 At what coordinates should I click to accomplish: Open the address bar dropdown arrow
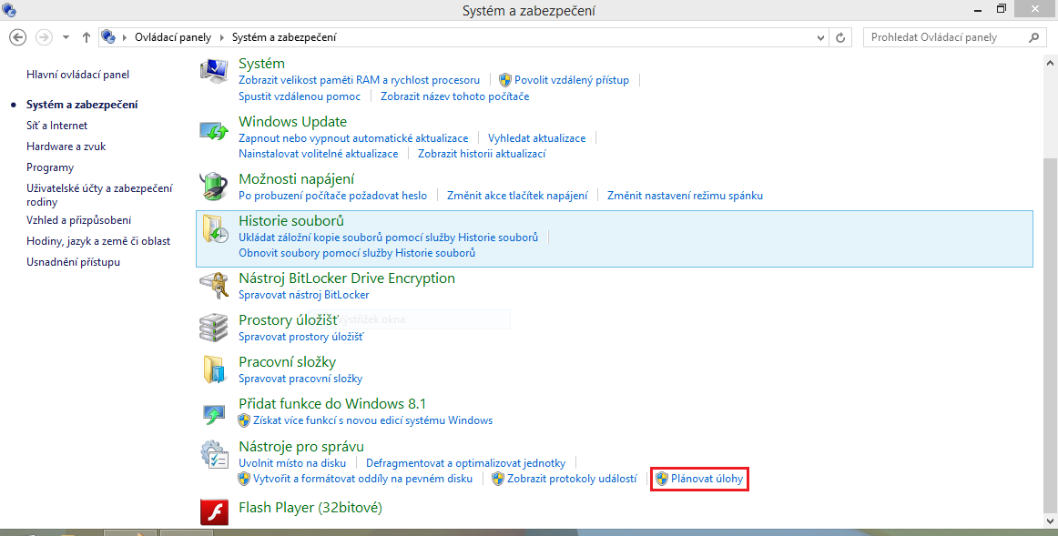819,37
